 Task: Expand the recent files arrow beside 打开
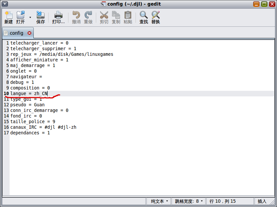point(30,17)
